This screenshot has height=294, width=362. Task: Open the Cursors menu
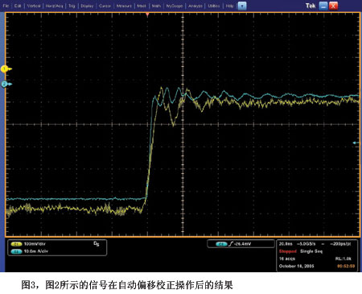pos(105,6)
